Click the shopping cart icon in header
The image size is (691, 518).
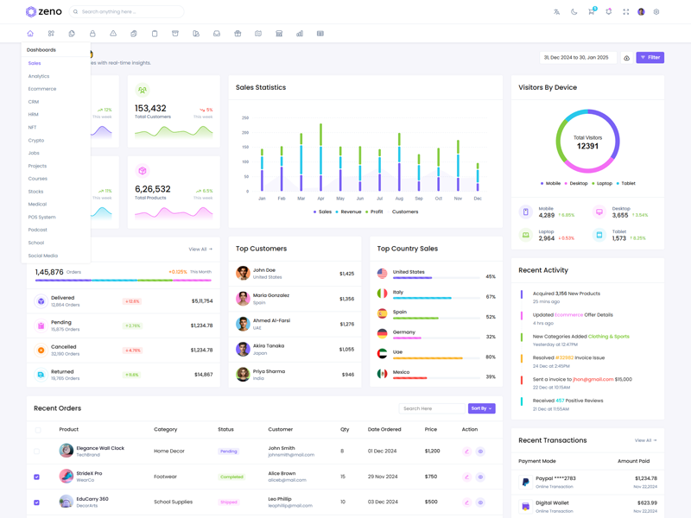(591, 12)
